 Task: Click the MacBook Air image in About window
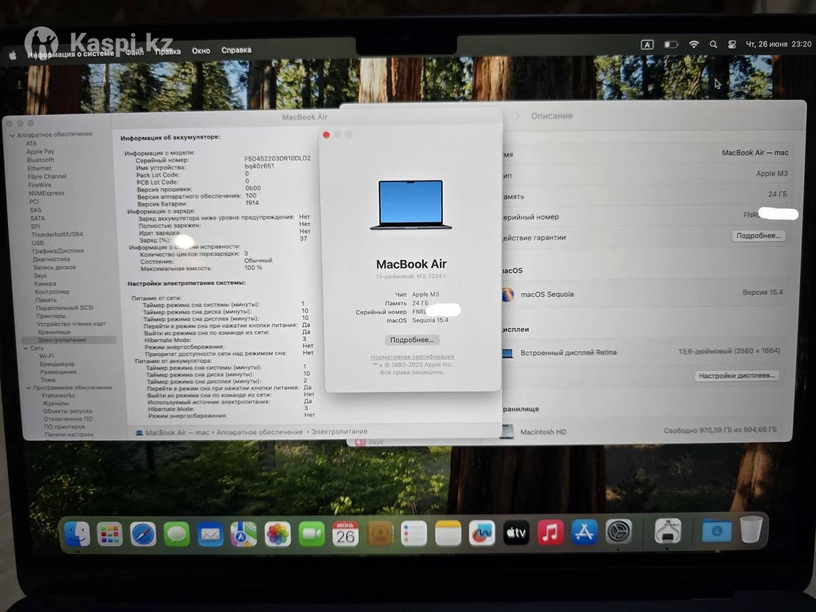[411, 205]
